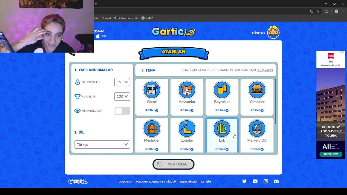Click the PUANLAR trophy icon
Screen dimensions: 347x195
[x=78, y=96]
